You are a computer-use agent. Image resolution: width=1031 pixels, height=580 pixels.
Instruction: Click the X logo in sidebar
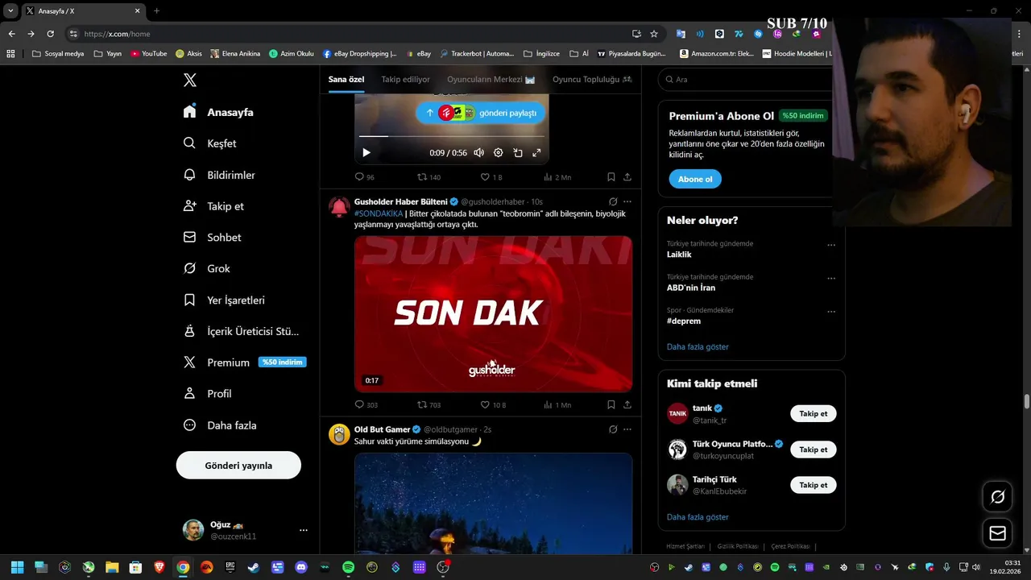(190, 80)
